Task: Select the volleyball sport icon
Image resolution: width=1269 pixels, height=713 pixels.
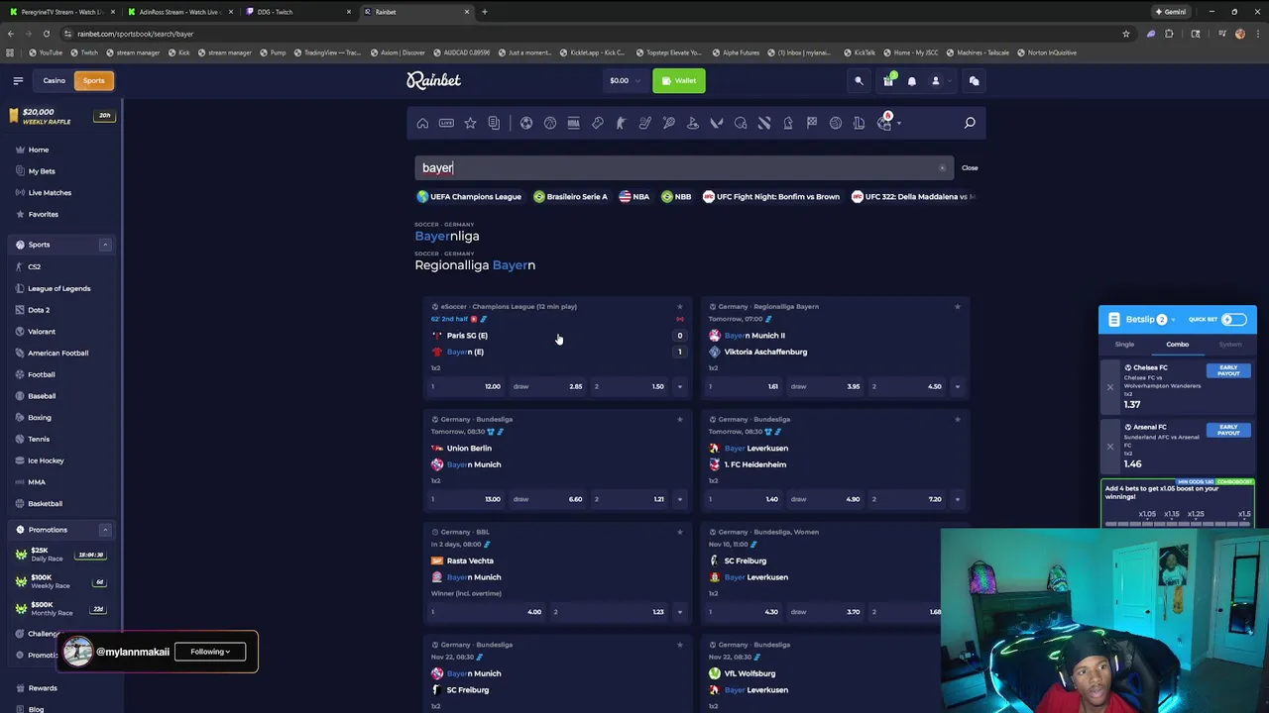Action: coord(836,123)
